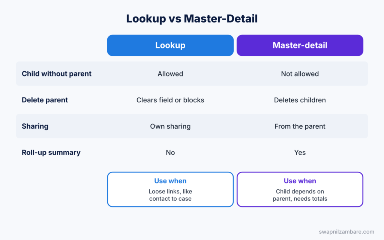Select the 'Lookup vs Master-Detail' title
This screenshot has width=384, height=240.
(192, 19)
